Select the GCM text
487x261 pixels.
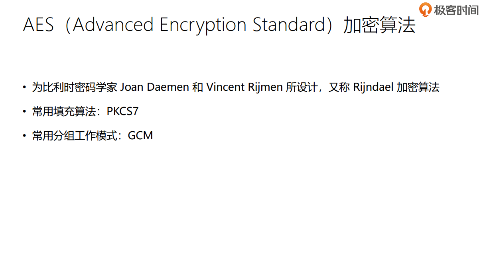tap(140, 136)
